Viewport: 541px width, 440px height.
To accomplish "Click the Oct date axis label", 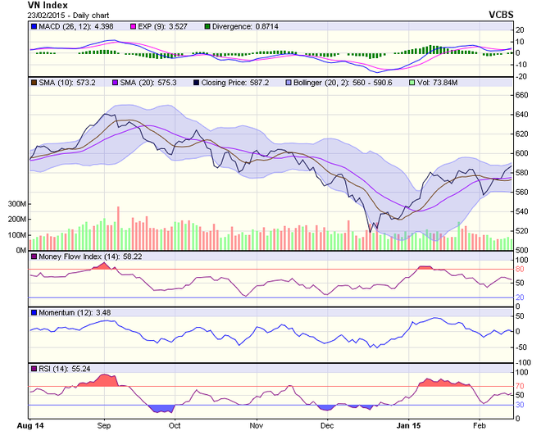I will (x=174, y=427).
